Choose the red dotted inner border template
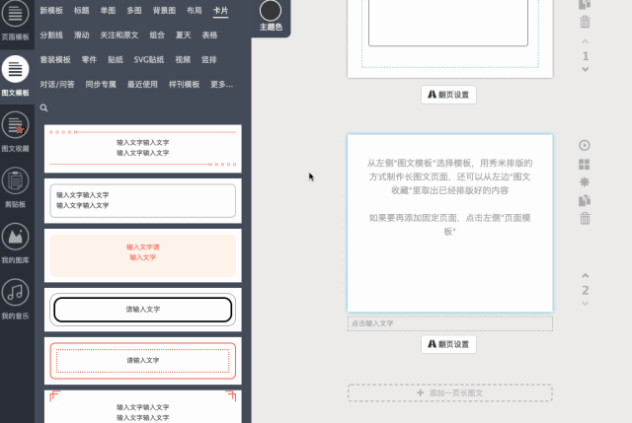The image size is (632, 423). [x=142, y=361]
